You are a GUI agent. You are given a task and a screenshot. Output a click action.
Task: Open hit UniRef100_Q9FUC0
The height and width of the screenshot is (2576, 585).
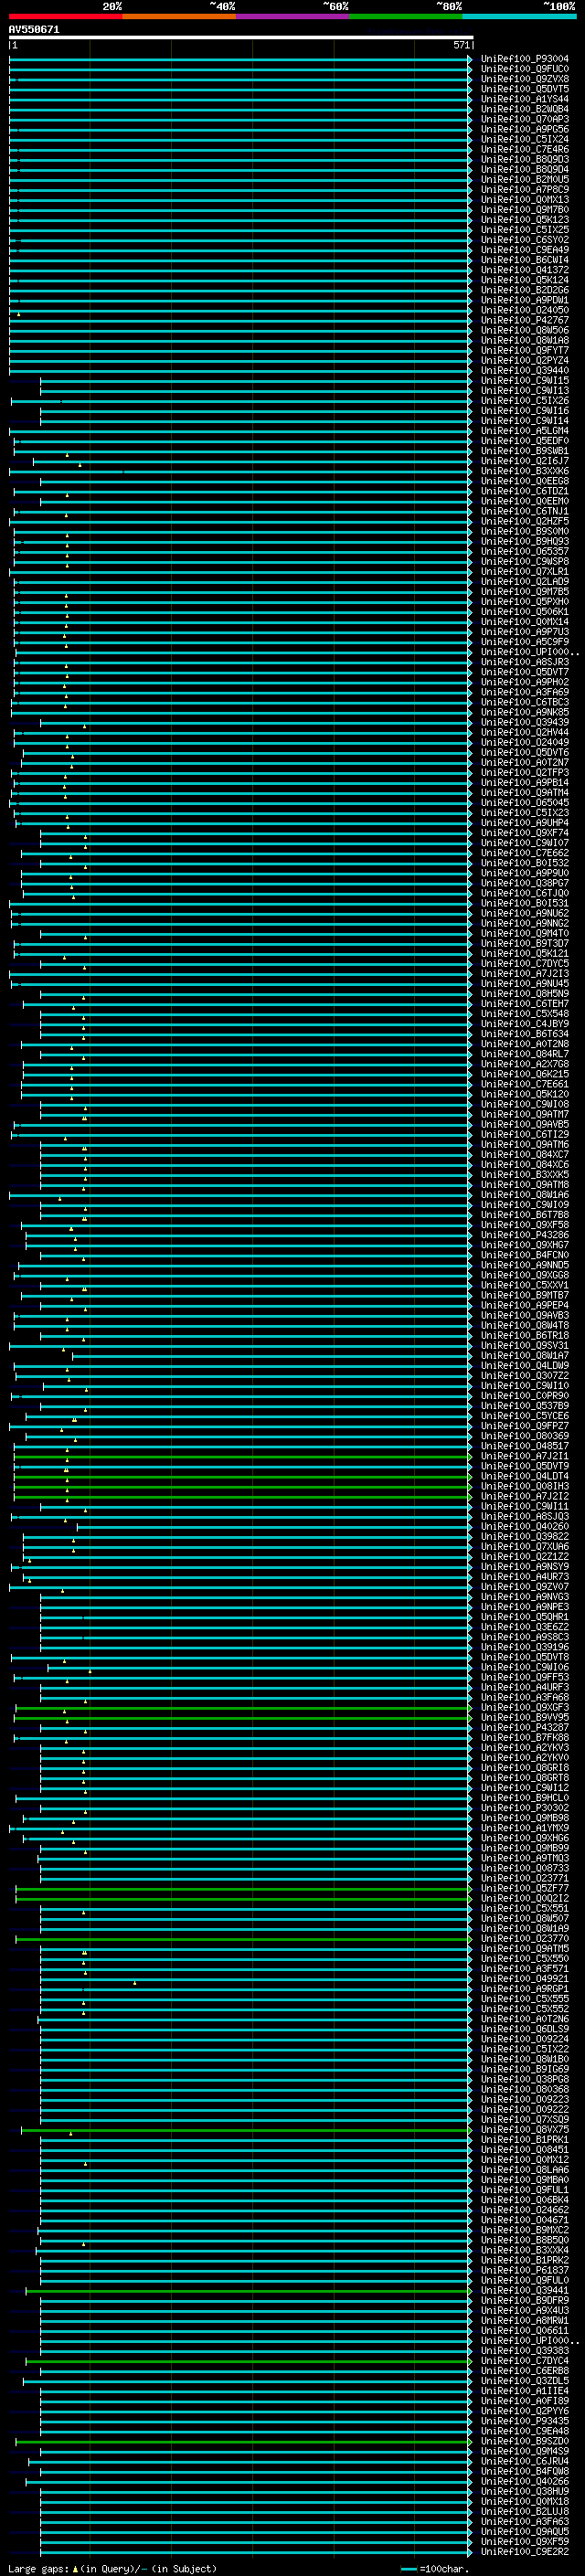[525, 69]
